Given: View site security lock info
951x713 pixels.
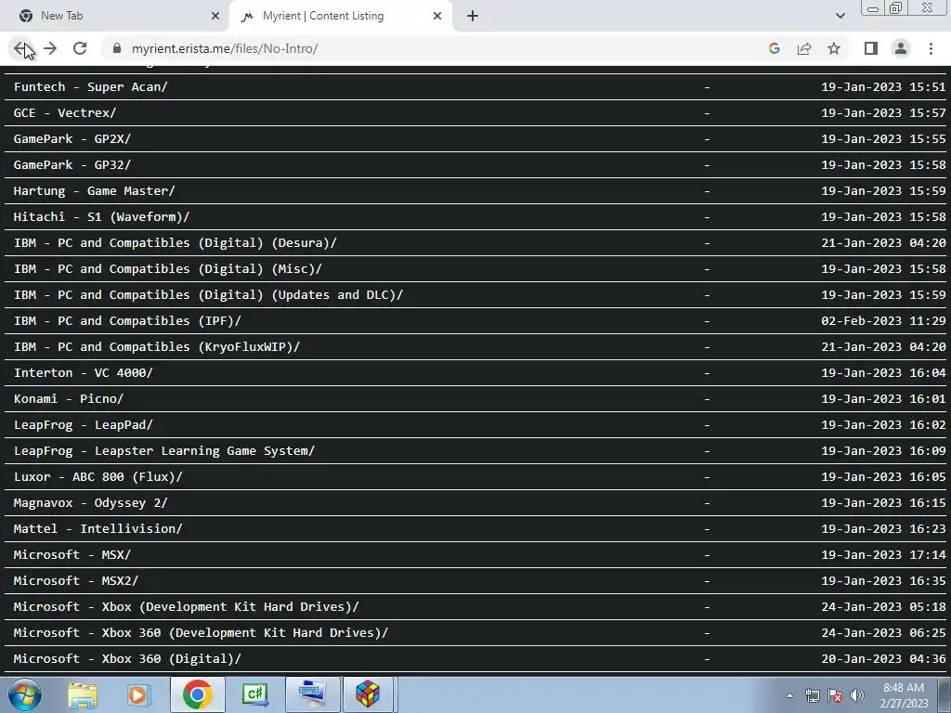Looking at the screenshot, I should click(117, 48).
